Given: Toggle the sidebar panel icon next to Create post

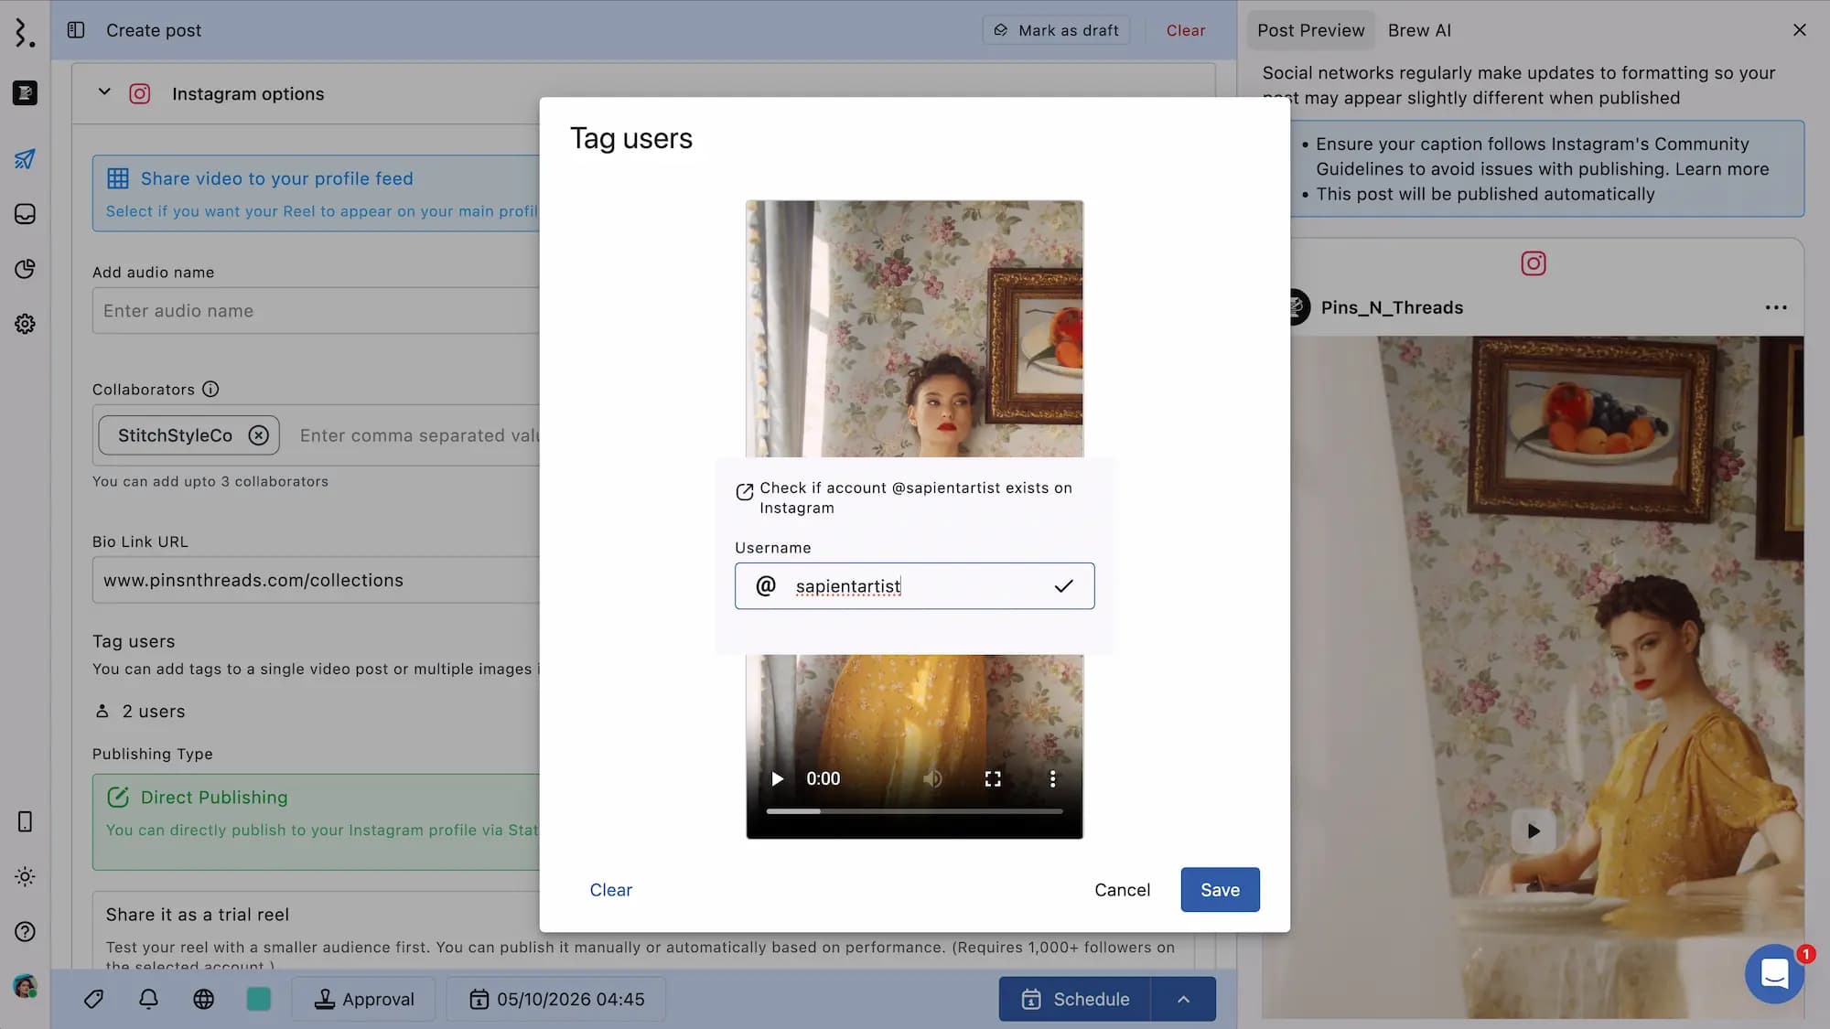Looking at the screenshot, I should [x=76, y=30].
